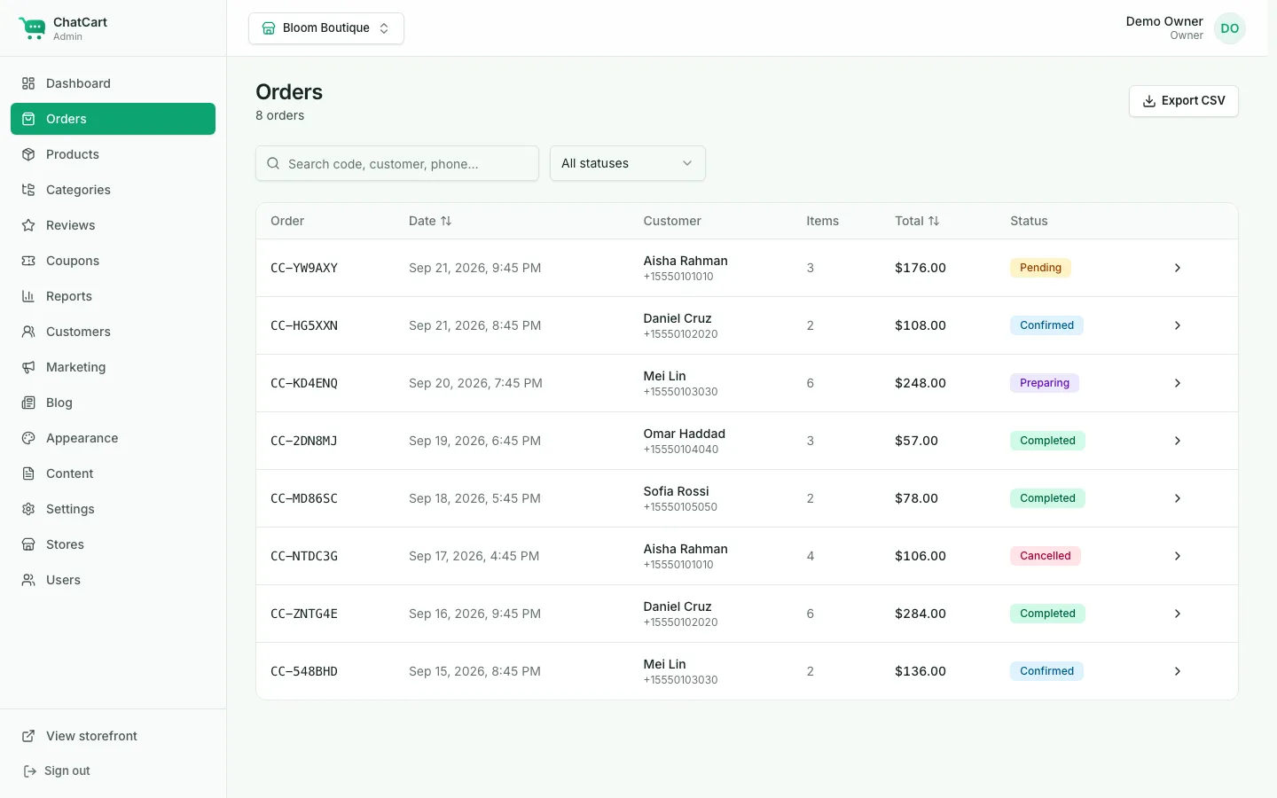Open details chevron for order CC-NTDC3G
This screenshot has width=1277, height=798.
click(x=1178, y=556)
